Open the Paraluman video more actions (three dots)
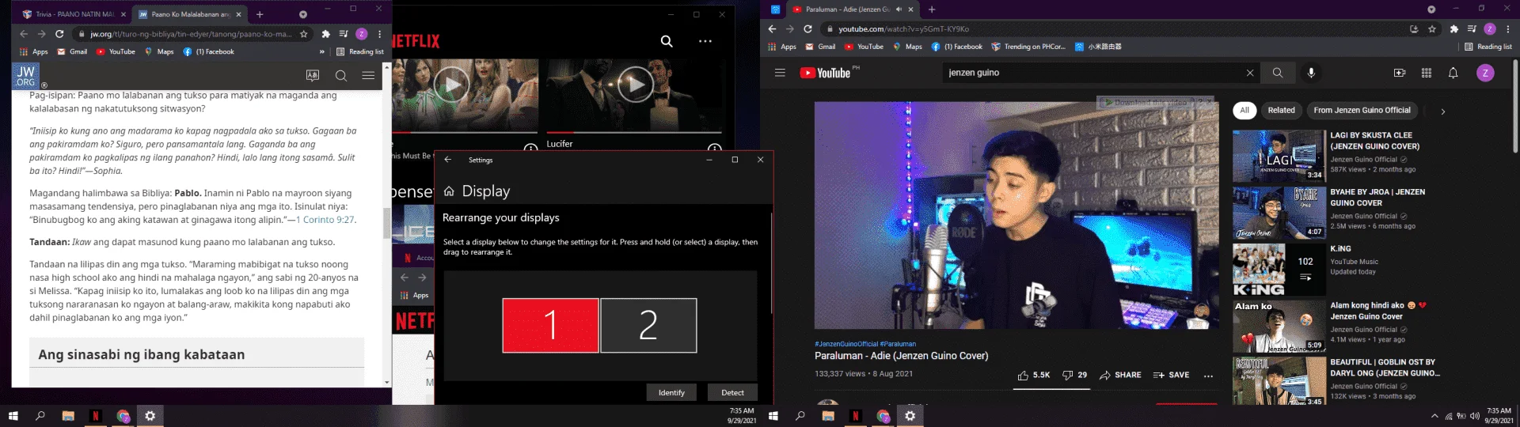 1208,376
